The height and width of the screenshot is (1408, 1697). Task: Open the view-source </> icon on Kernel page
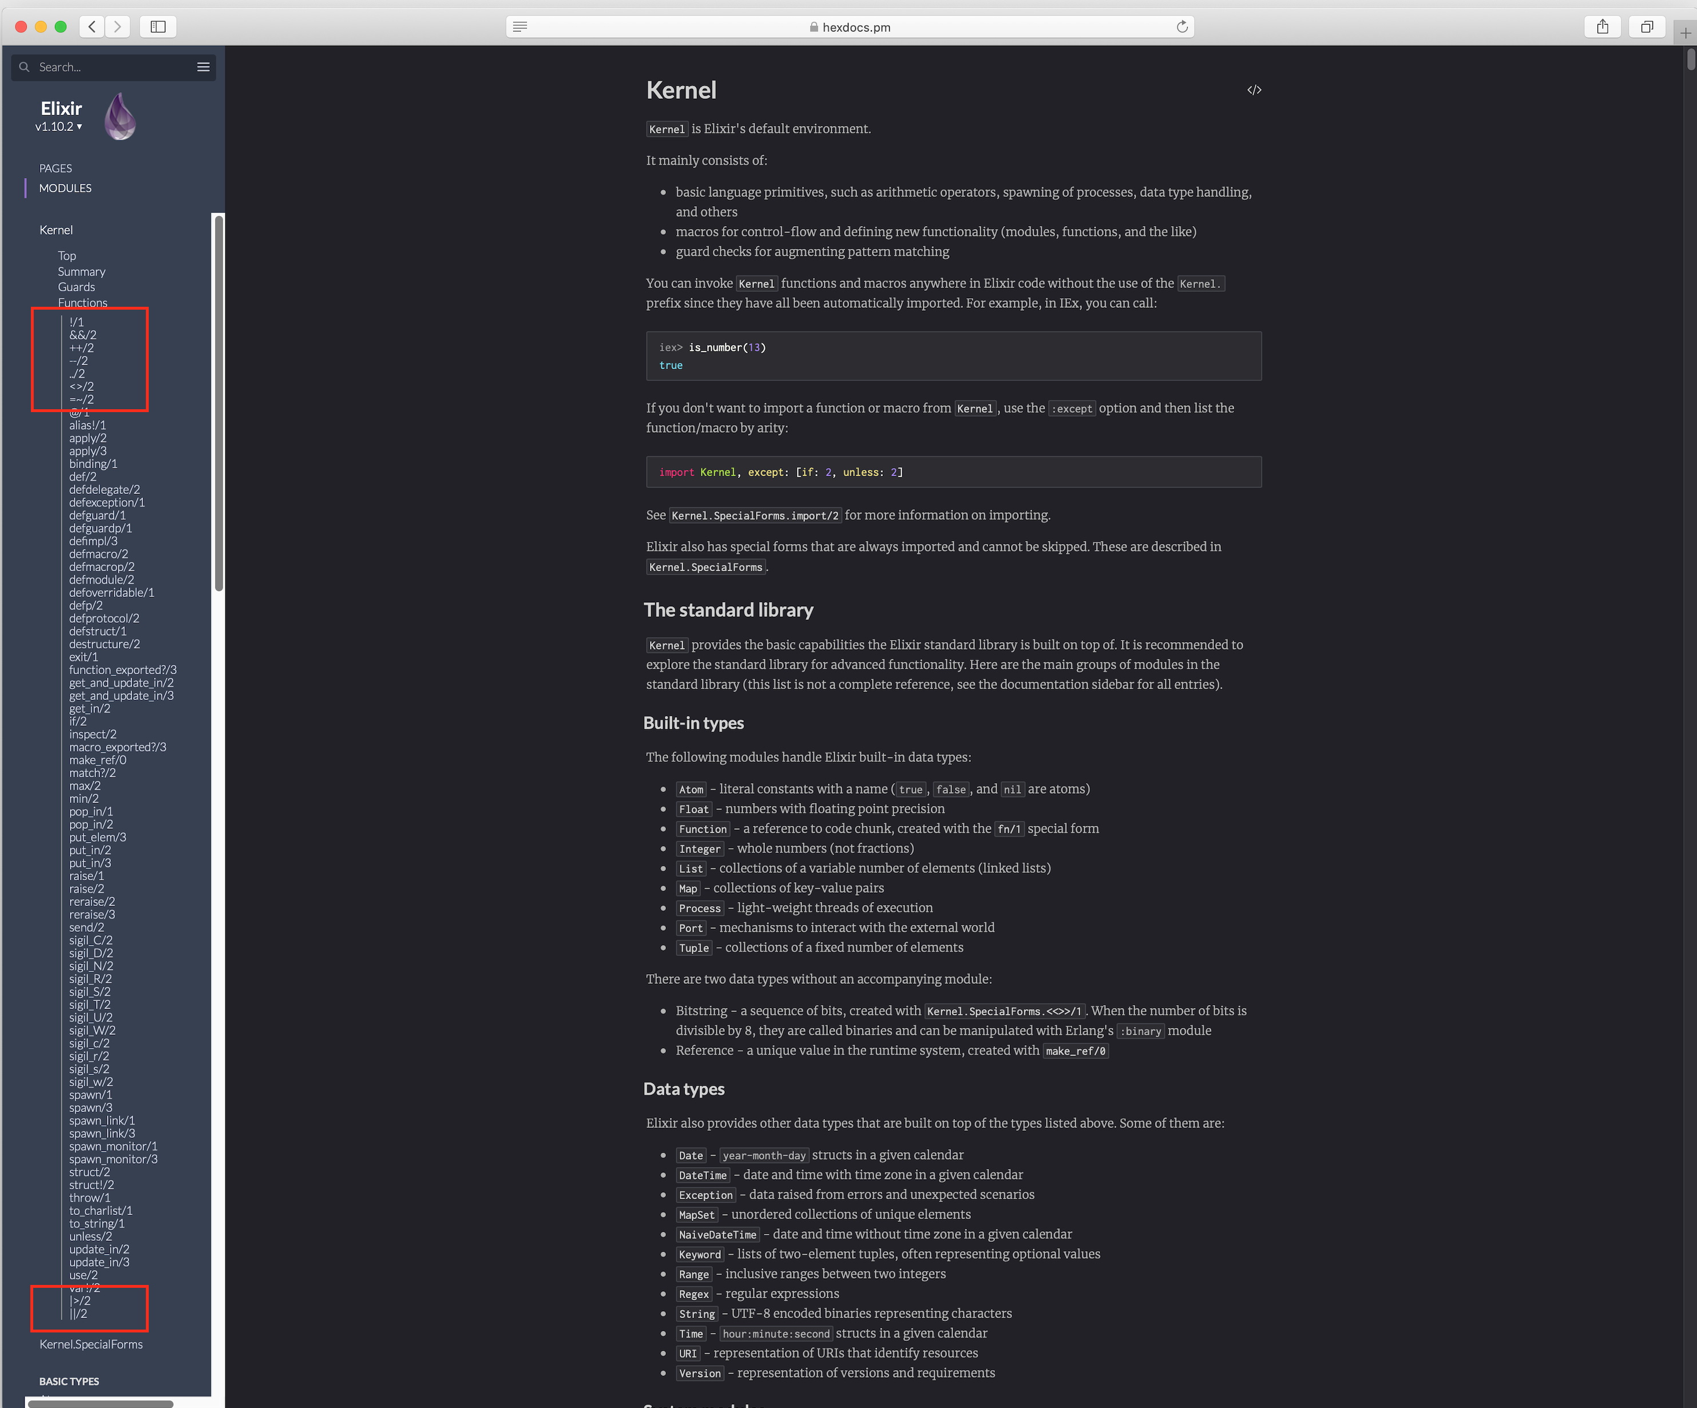click(x=1254, y=90)
